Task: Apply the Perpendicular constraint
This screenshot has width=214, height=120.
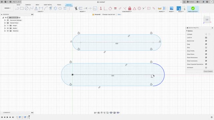Action: tap(125, 8)
